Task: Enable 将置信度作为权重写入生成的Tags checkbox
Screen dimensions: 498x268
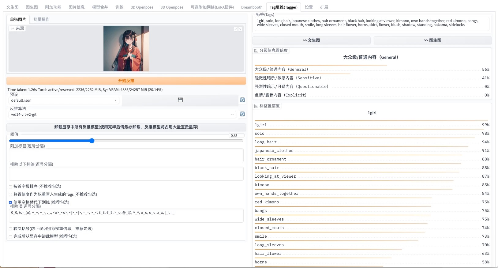Action: (x=10, y=194)
